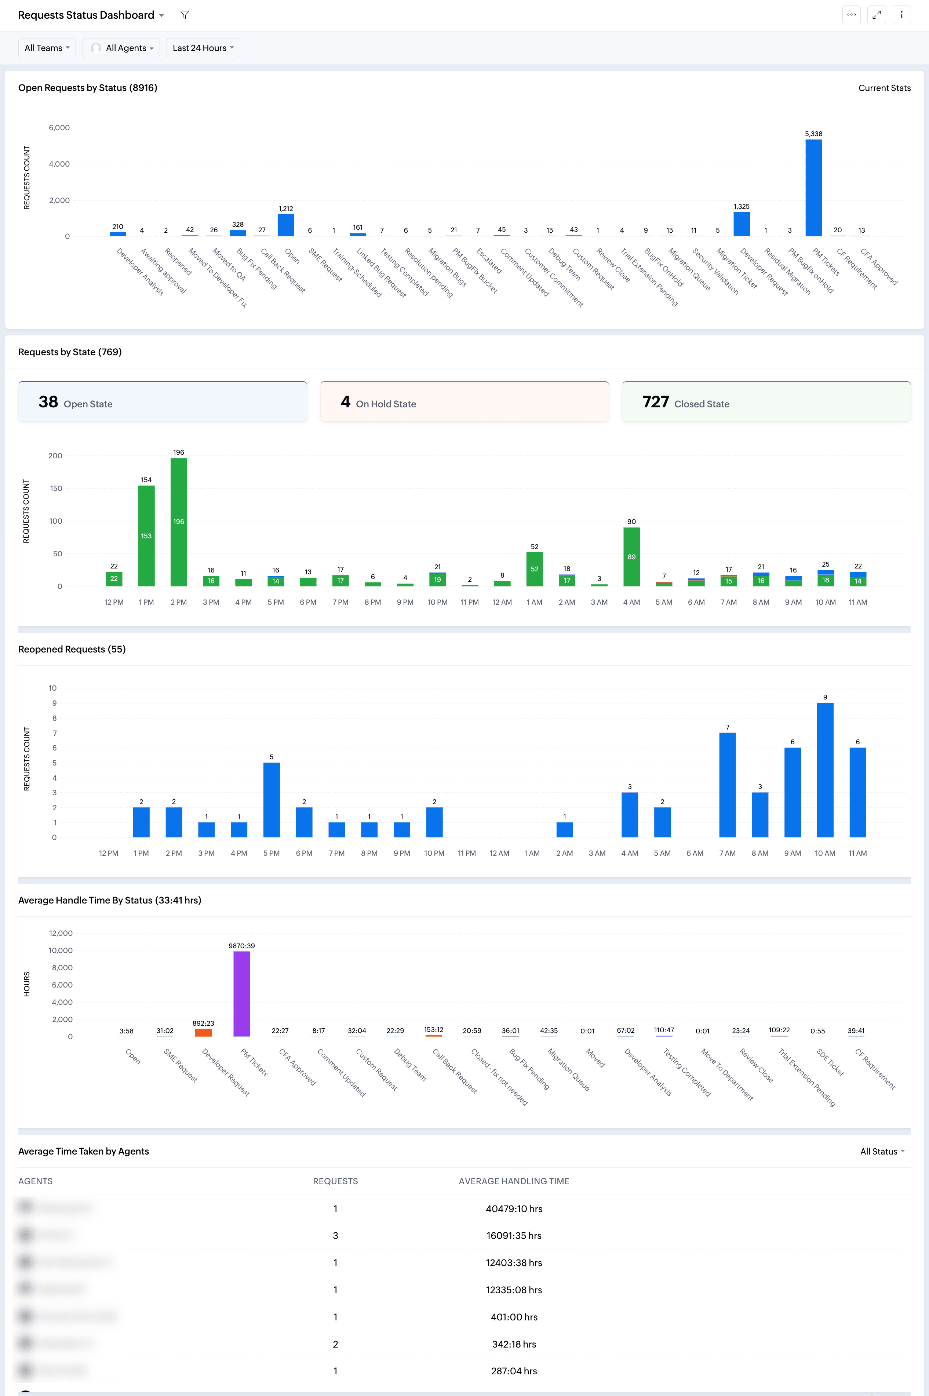This screenshot has width=929, height=1396.
Task: Click avatar of agent with 16091:35 hrs
Action: (x=25, y=1235)
